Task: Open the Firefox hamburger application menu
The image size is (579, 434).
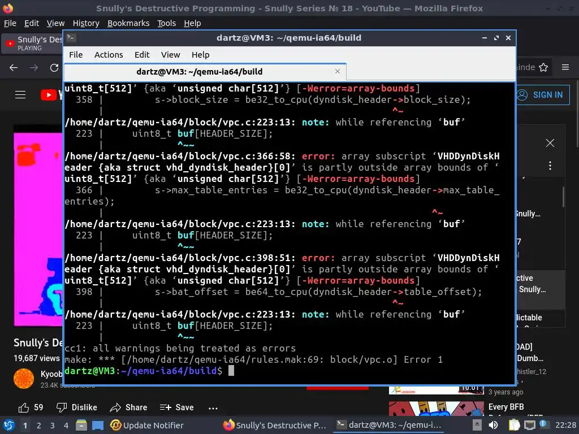Action: tap(565, 67)
